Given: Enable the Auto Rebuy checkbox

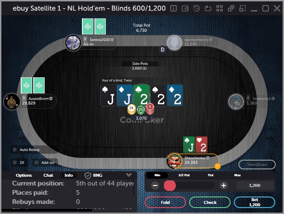Looking at the screenshot, I should 15,150.
